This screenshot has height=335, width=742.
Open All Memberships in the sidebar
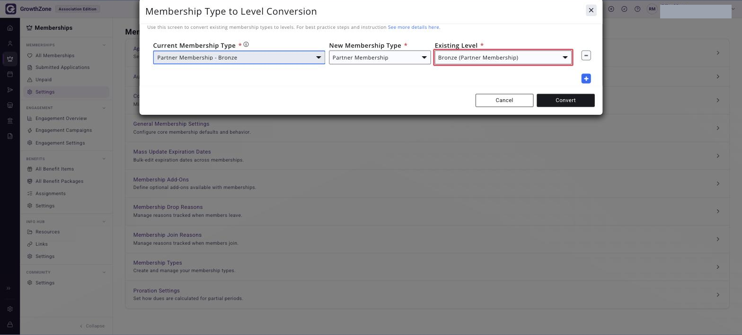(66, 56)
